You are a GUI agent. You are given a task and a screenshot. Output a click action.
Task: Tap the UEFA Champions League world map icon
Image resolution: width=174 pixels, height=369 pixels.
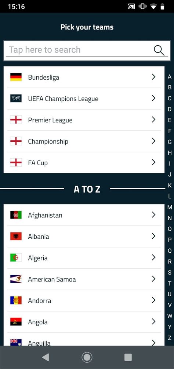point(16,99)
